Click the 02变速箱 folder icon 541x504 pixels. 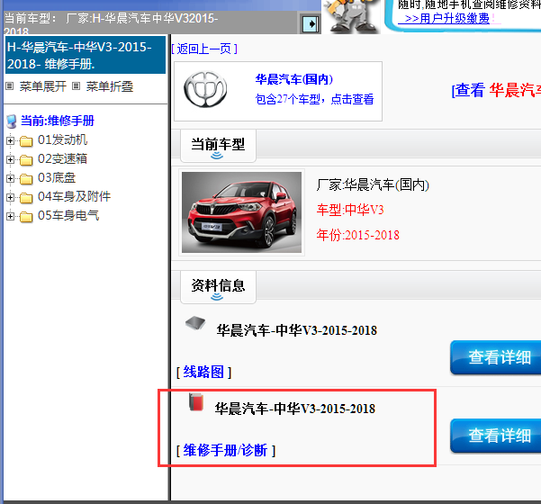(x=26, y=160)
